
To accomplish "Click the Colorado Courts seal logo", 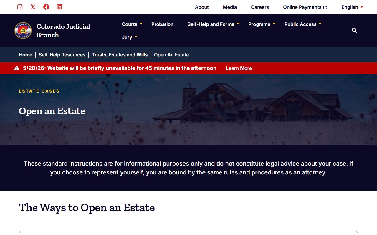I will (23, 31).
